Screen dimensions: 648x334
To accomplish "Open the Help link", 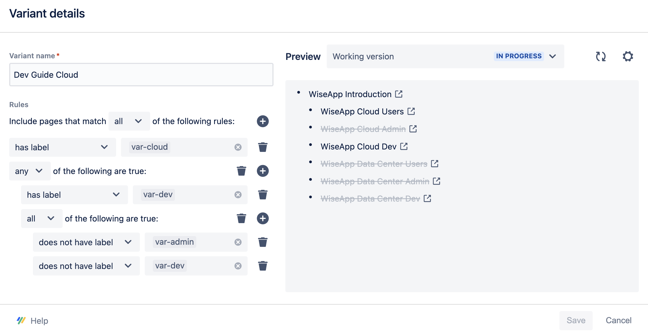I will click(39, 321).
